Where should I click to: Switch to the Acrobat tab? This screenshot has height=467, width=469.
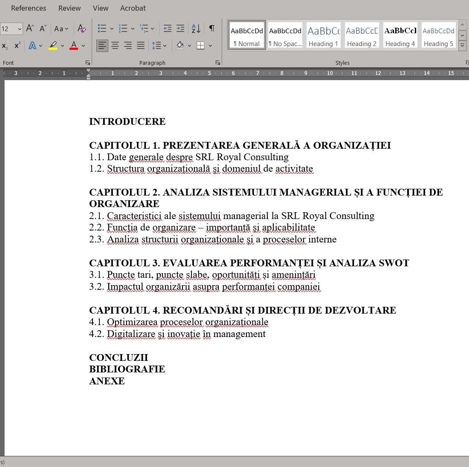(133, 8)
